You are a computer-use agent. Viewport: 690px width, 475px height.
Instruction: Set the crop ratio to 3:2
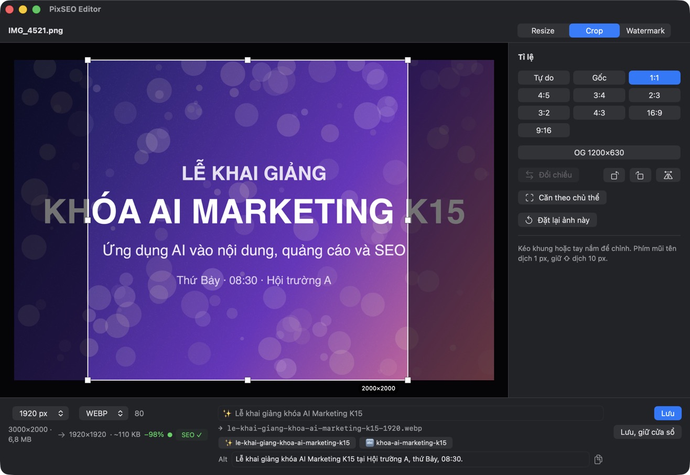[544, 113]
